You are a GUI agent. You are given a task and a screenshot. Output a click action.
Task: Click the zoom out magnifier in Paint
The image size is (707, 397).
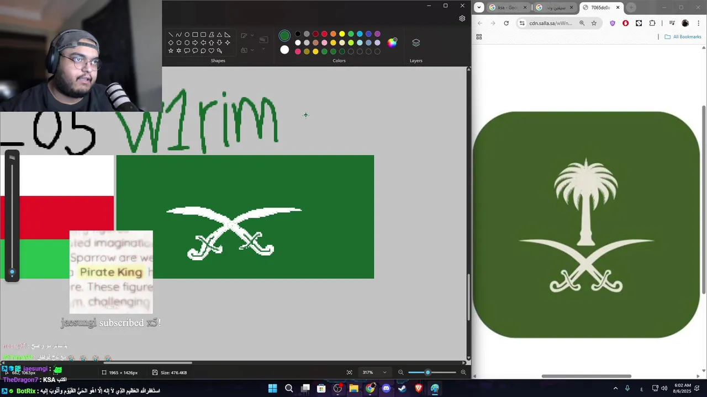401,372
